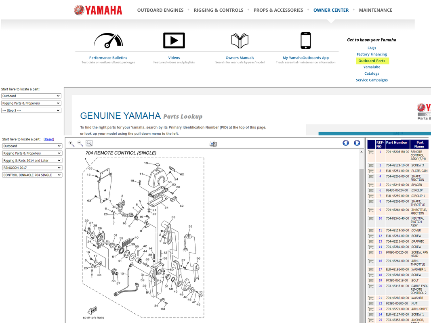431x323 pixels.
Task: Add .CABLE END, REMOTE CONTROL 2 to cart
Action: click(371, 286)
